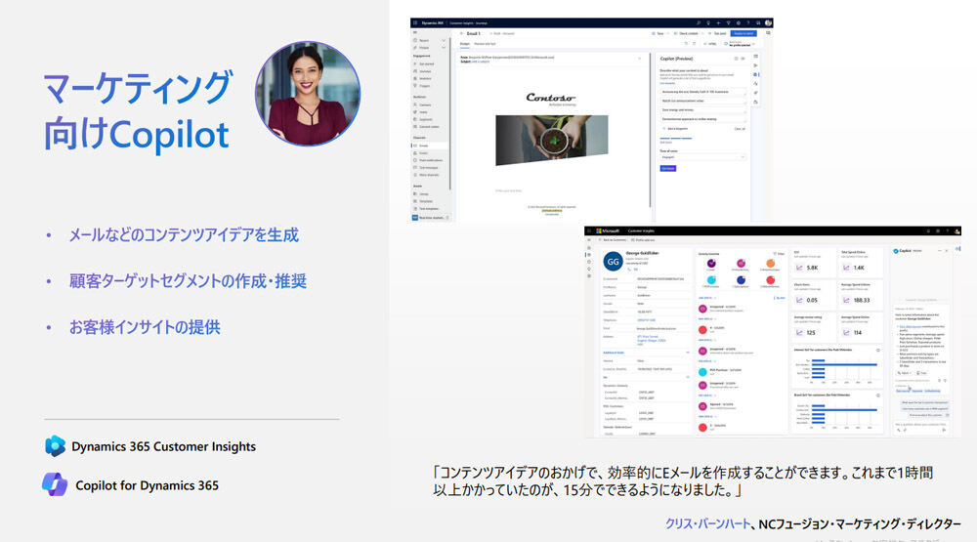The height and width of the screenshot is (542, 977).
Task: Open the app launcher in Customer Insights window
Action: click(x=589, y=231)
